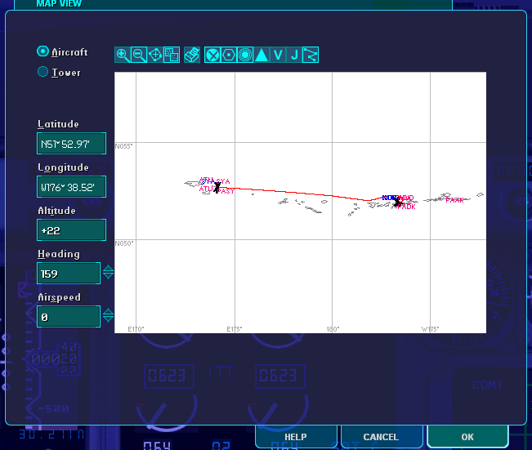The image size is (532, 450).
Task: Zoom in on the map
Action: [x=123, y=55]
